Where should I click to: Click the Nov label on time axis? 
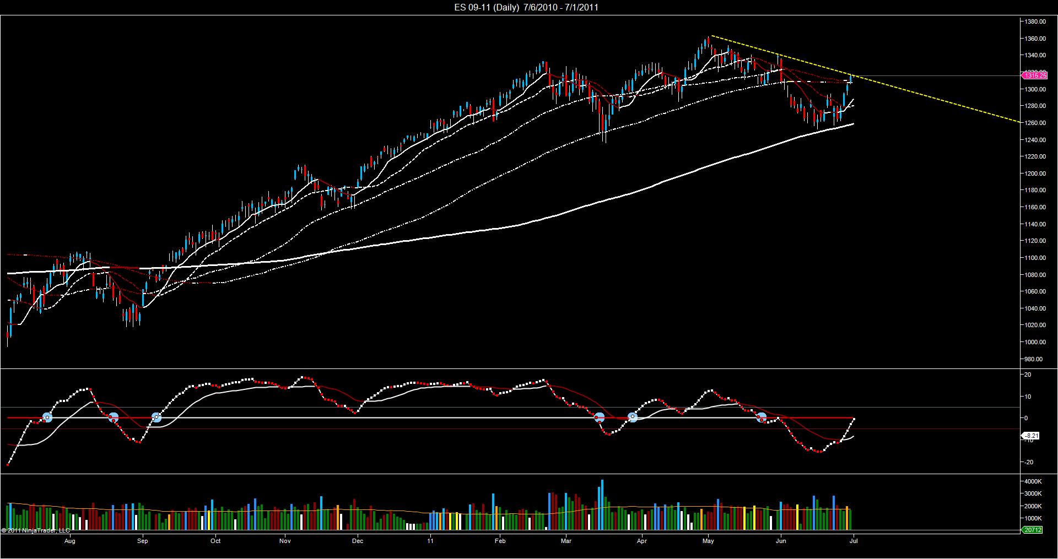pos(285,541)
